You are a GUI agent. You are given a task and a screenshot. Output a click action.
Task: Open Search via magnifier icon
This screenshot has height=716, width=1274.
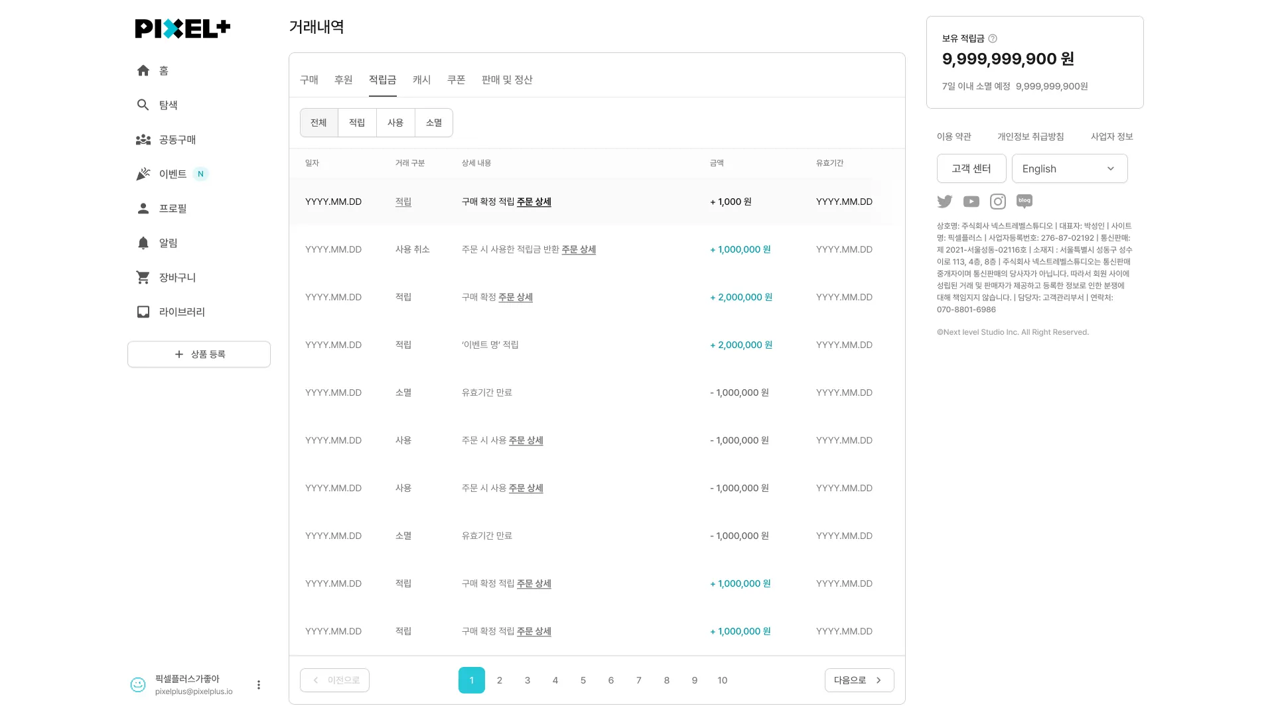coord(143,105)
